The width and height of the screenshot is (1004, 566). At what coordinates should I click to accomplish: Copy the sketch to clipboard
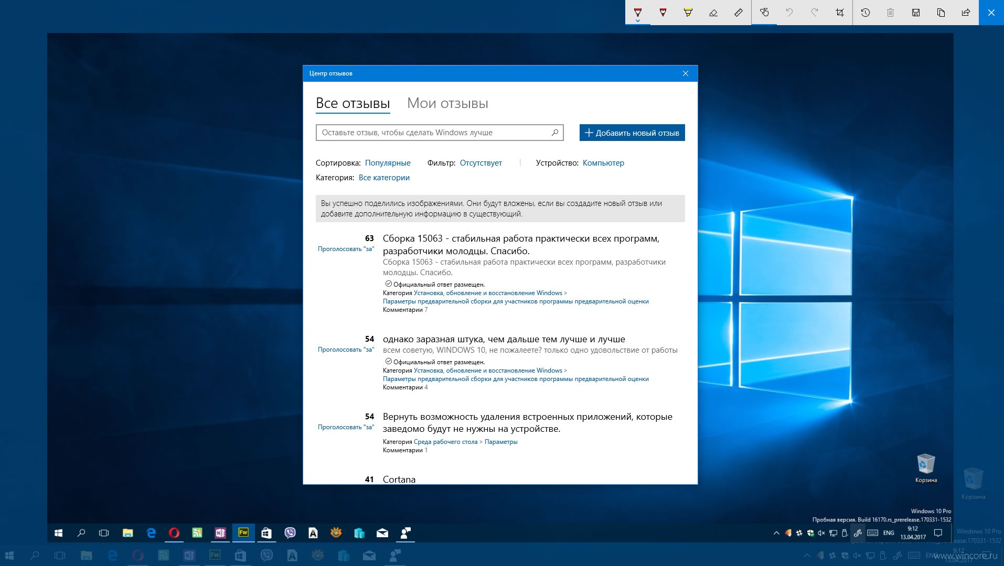[x=941, y=13]
